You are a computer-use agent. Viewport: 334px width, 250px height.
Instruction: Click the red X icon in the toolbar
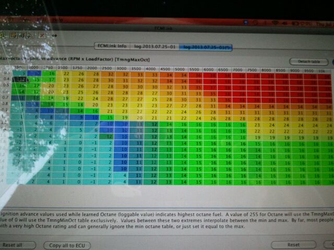point(42,35)
